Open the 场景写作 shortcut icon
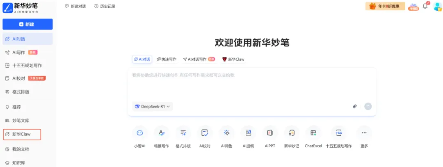This screenshot has width=443, height=167. (x=161, y=133)
